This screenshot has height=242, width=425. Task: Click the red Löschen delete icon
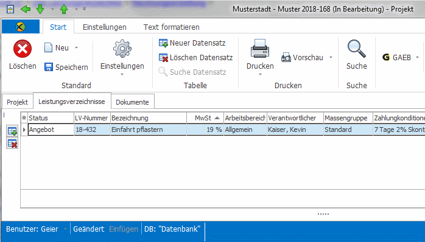pos(23,49)
